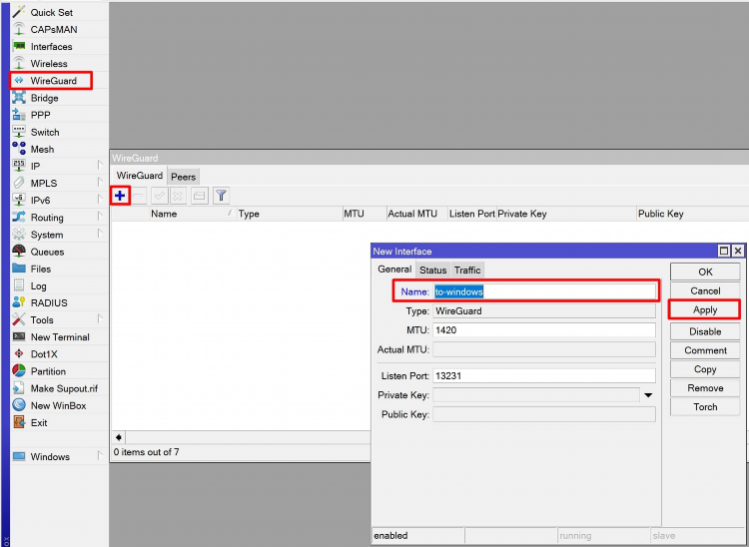
Task: Launch New WinBox
Action: 58,405
